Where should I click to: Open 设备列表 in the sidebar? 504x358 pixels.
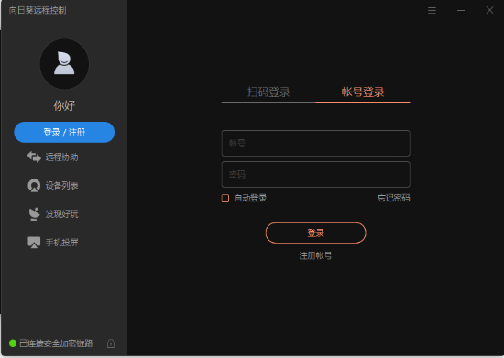[x=61, y=186]
